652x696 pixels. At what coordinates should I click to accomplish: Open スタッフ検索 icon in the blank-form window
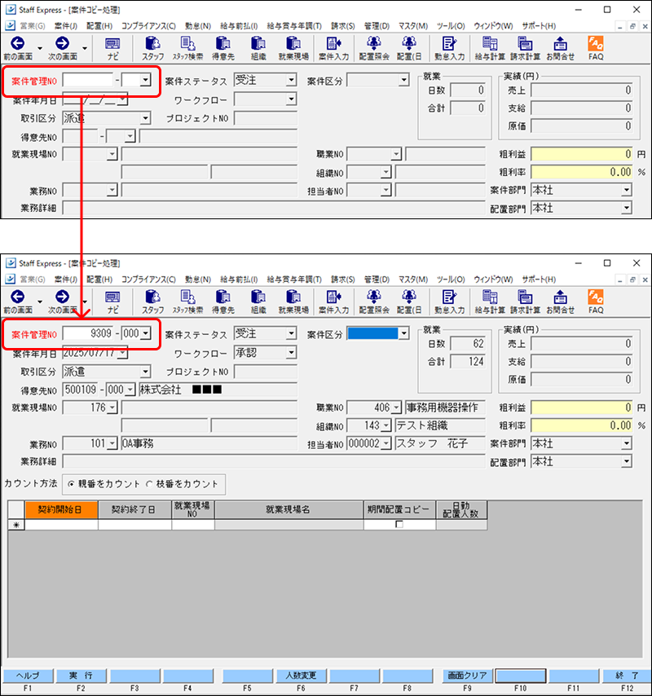pyautogui.click(x=187, y=43)
